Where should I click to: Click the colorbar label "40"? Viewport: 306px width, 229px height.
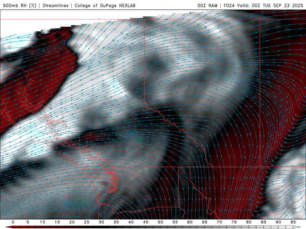pos(131,222)
